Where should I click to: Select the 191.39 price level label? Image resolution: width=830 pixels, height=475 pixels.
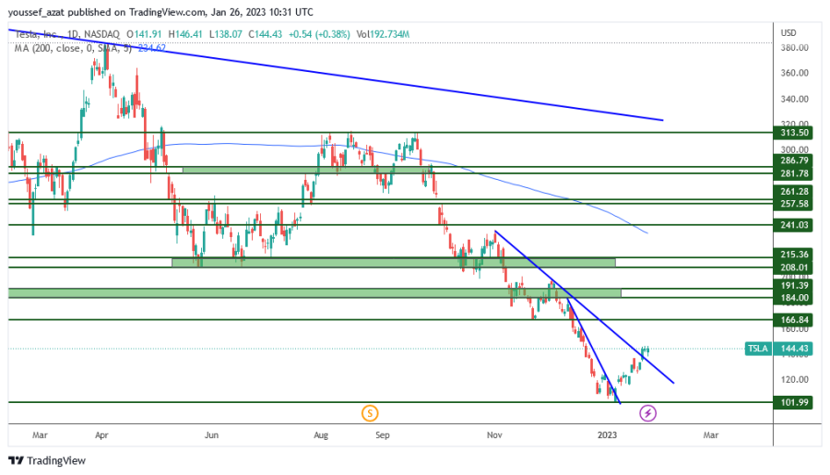tap(795, 285)
